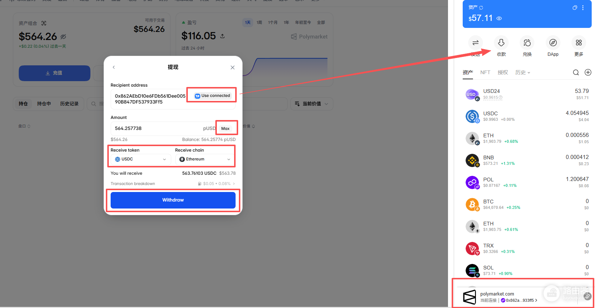Click the back arrow in the 提现 dialog
The height and width of the screenshot is (308, 595).
pos(114,67)
